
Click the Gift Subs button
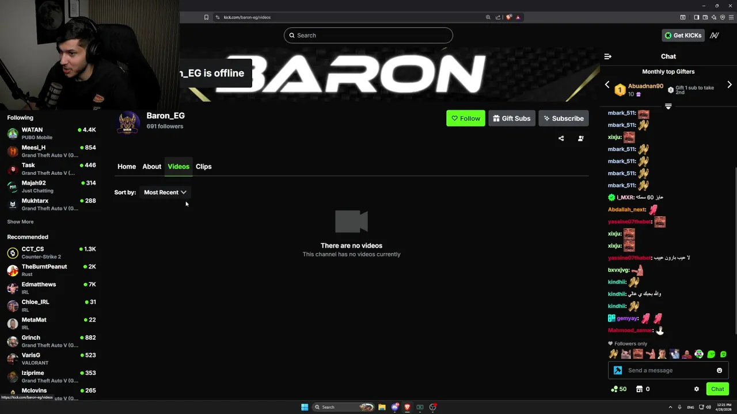pyautogui.click(x=511, y=118)
